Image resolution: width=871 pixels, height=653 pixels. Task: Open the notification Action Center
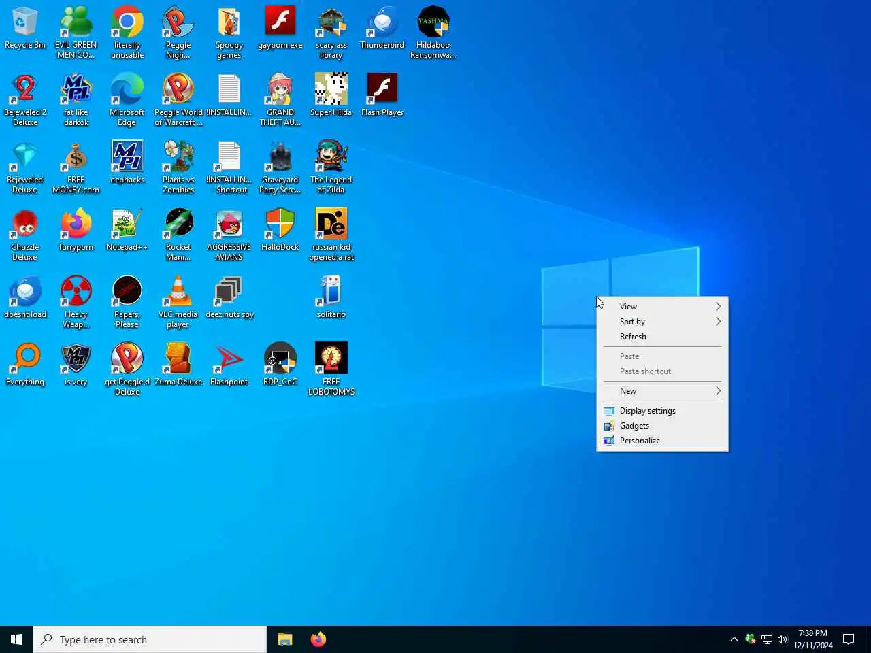(x=849, y=639)
